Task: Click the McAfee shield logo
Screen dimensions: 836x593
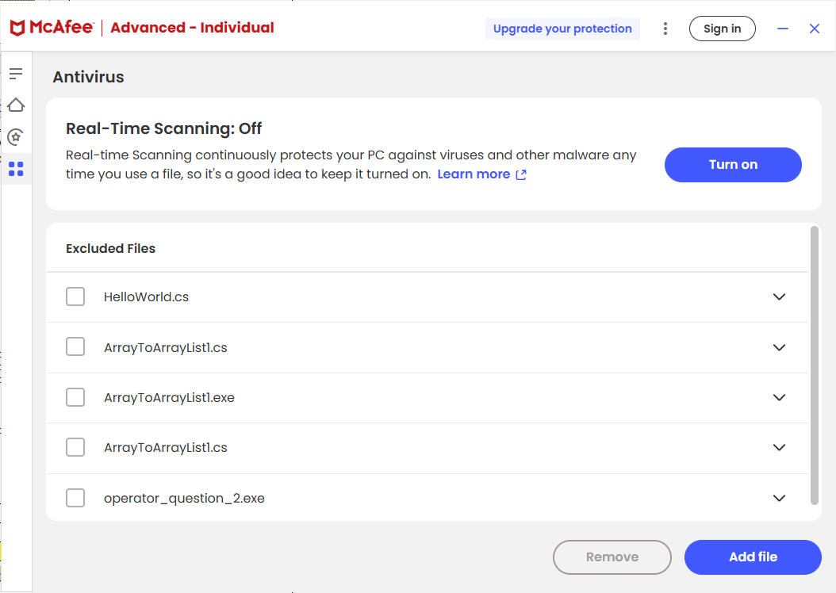Action: click(17, 29)
